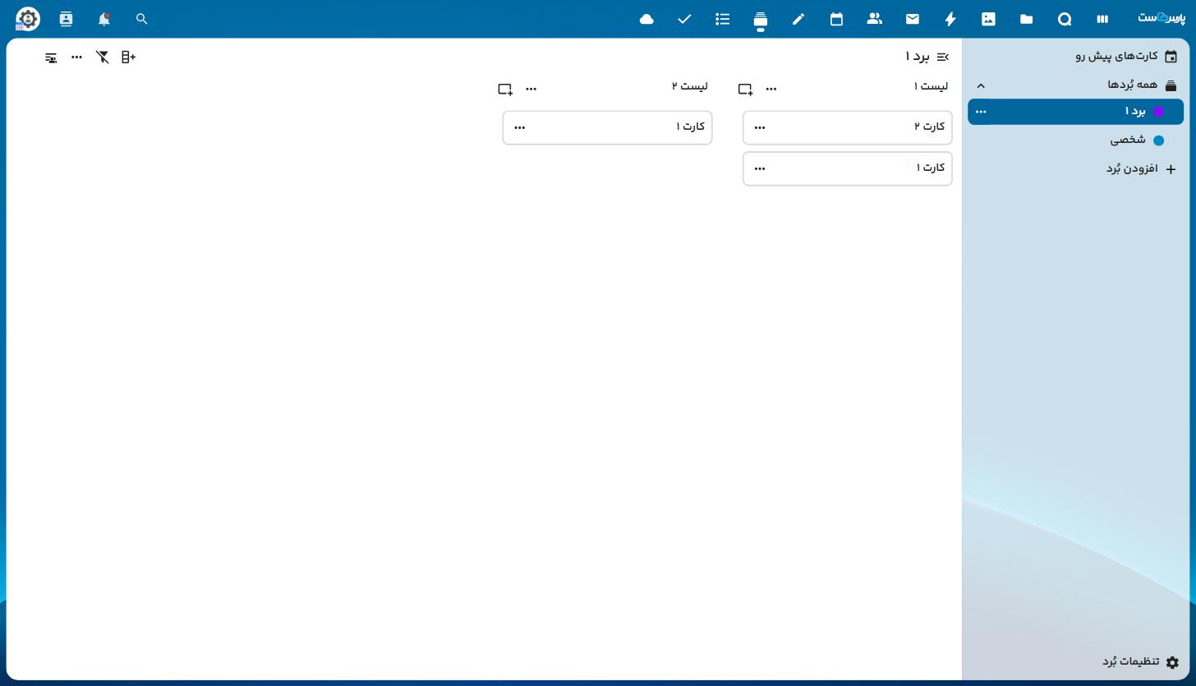Open the Mail envelope app
The height and width of the screenshot is (686, 1196).
click(913, 19)
